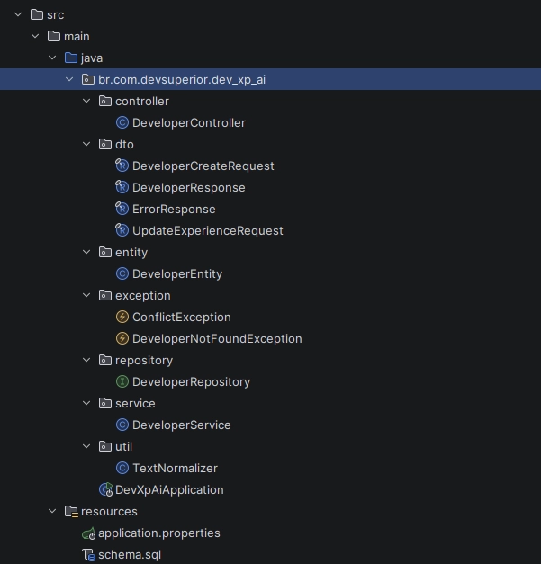The height and width of the screenshot is (564, 541).
Task: Open the DeveloperEntity class
Action: [x=176, y=273]
